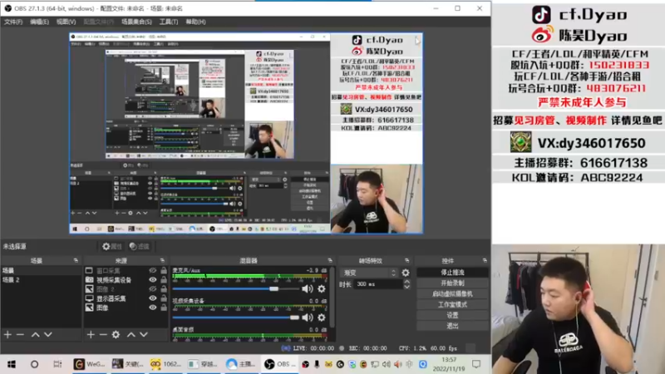The width and height of the screenshot is (665, 374).
Task: Remove selected scene with minus icon
Action: tap(20, 335)
